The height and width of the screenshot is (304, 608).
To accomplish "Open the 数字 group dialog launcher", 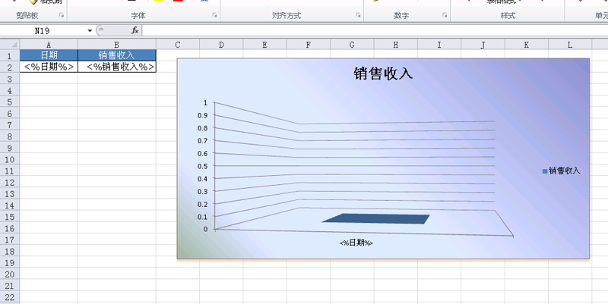I will [445, 15].
